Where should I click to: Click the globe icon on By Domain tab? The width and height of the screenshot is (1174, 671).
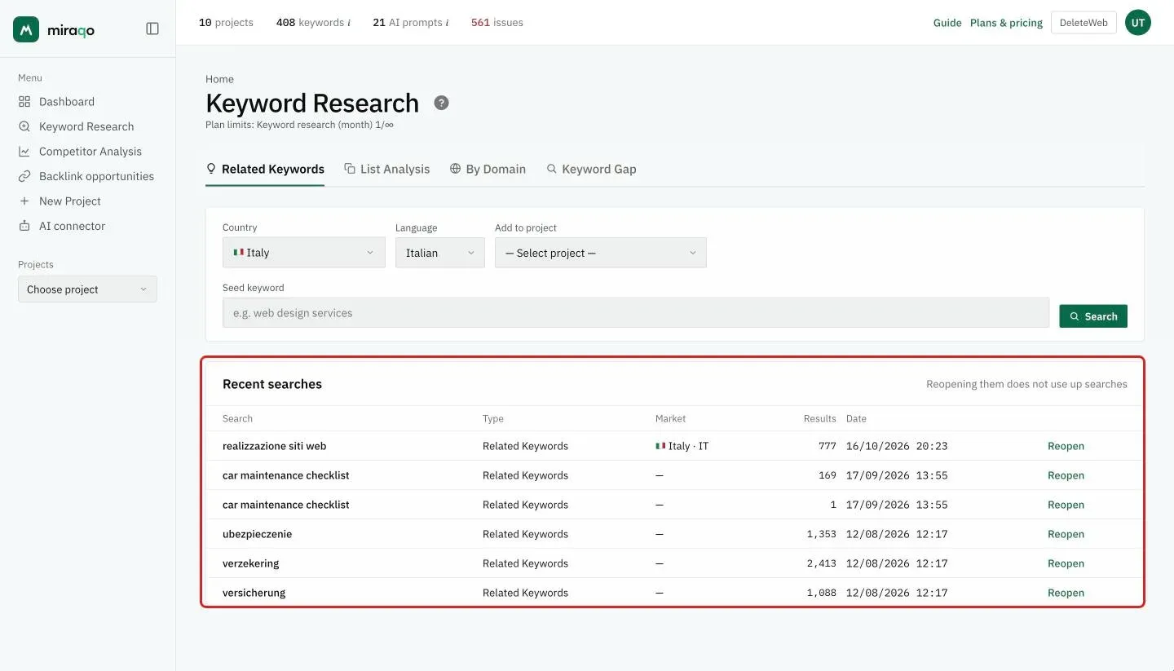tap(455, 169)
